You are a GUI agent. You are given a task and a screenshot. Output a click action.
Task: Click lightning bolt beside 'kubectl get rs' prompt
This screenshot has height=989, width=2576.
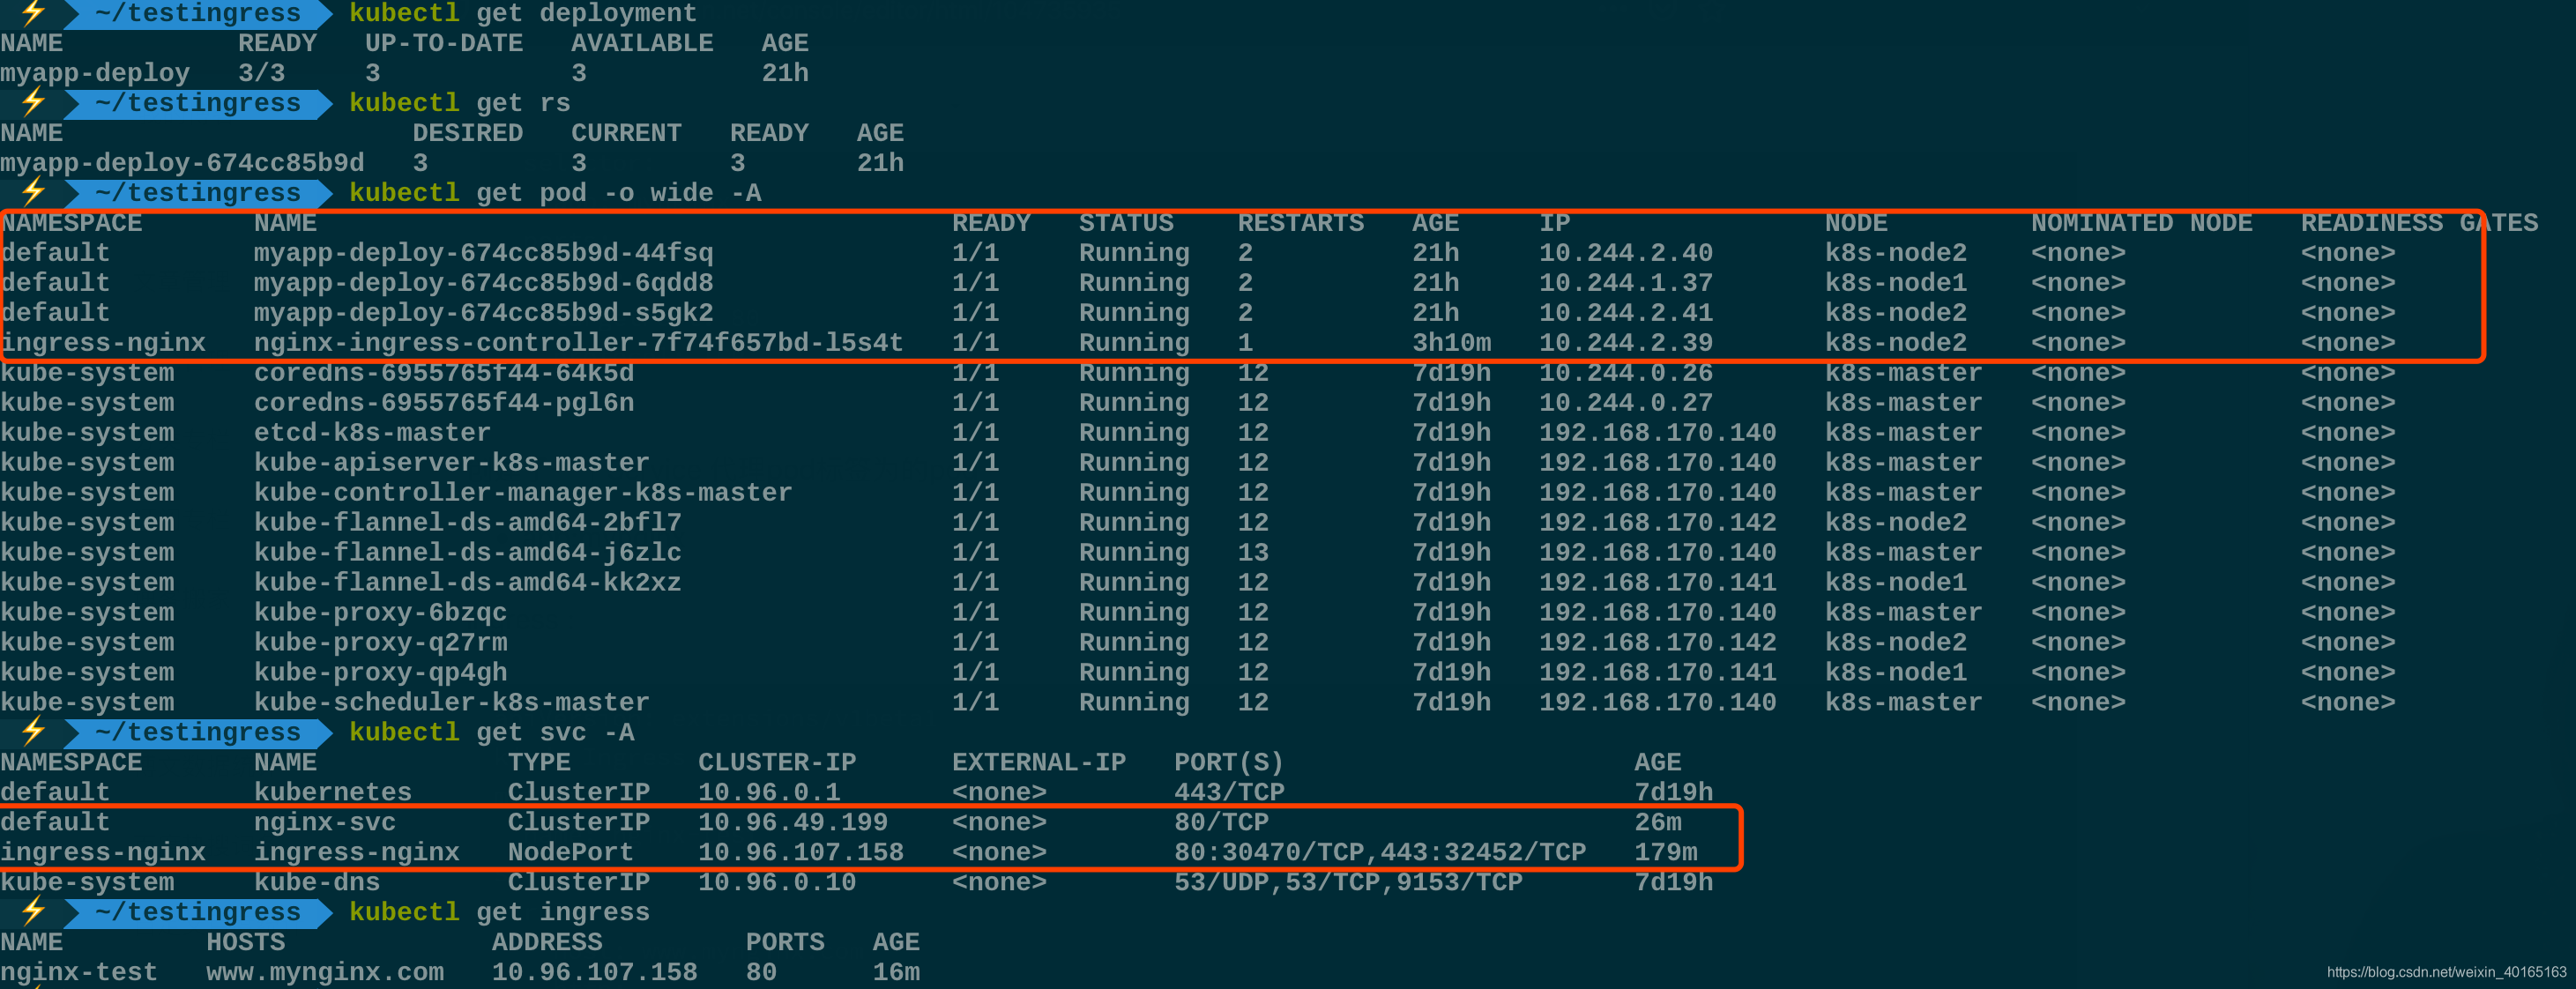point(33,102)
